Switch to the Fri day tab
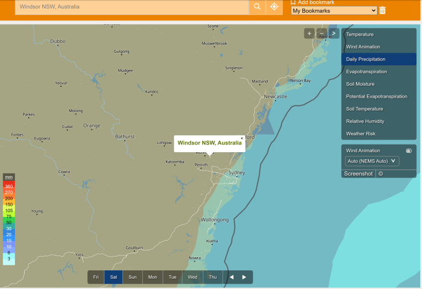This screenshot has height=289, width=422. 96,277
